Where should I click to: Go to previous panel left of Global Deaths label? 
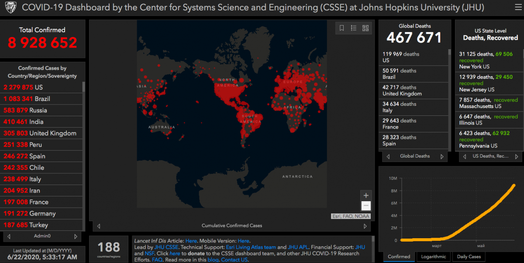(x=388, y=156)
